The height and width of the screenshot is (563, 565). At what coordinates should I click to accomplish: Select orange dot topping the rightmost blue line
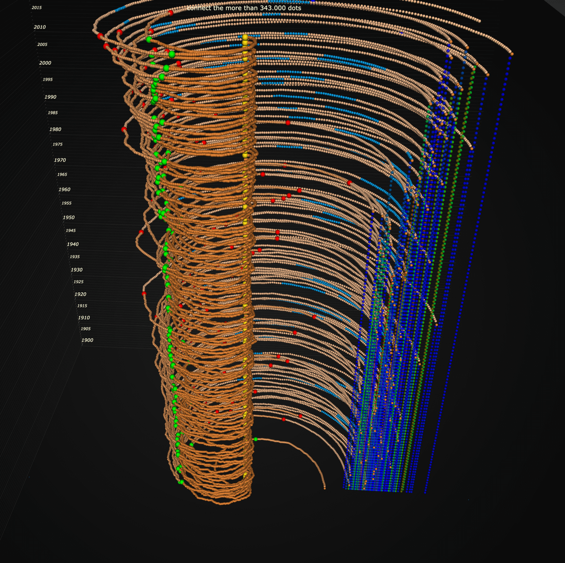click(x=511, y=54)
